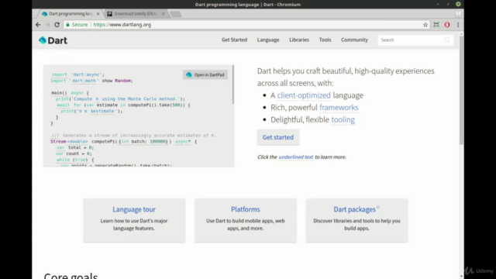Bookmark the page using the star icon

(x=425, y=25)
